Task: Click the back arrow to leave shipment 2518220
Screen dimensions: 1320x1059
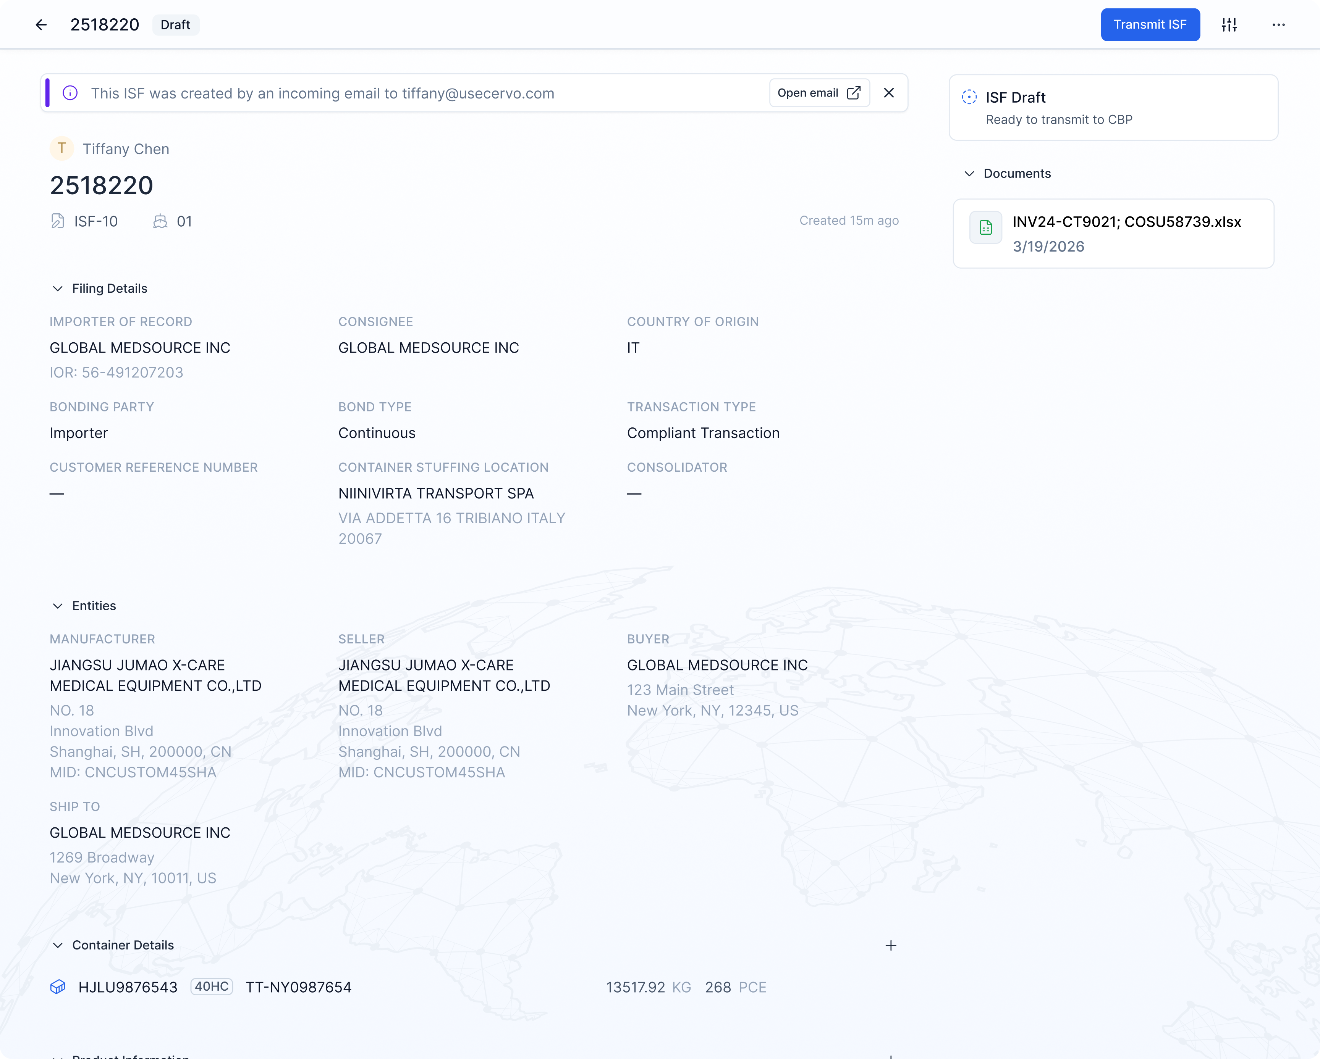Action: coord(41,24)
